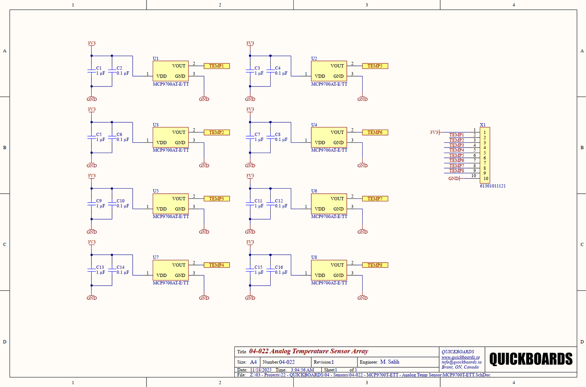Click the TEMP3 port next to U5
586x387 pixels.
pyautogui.click(x=216, y=199)
